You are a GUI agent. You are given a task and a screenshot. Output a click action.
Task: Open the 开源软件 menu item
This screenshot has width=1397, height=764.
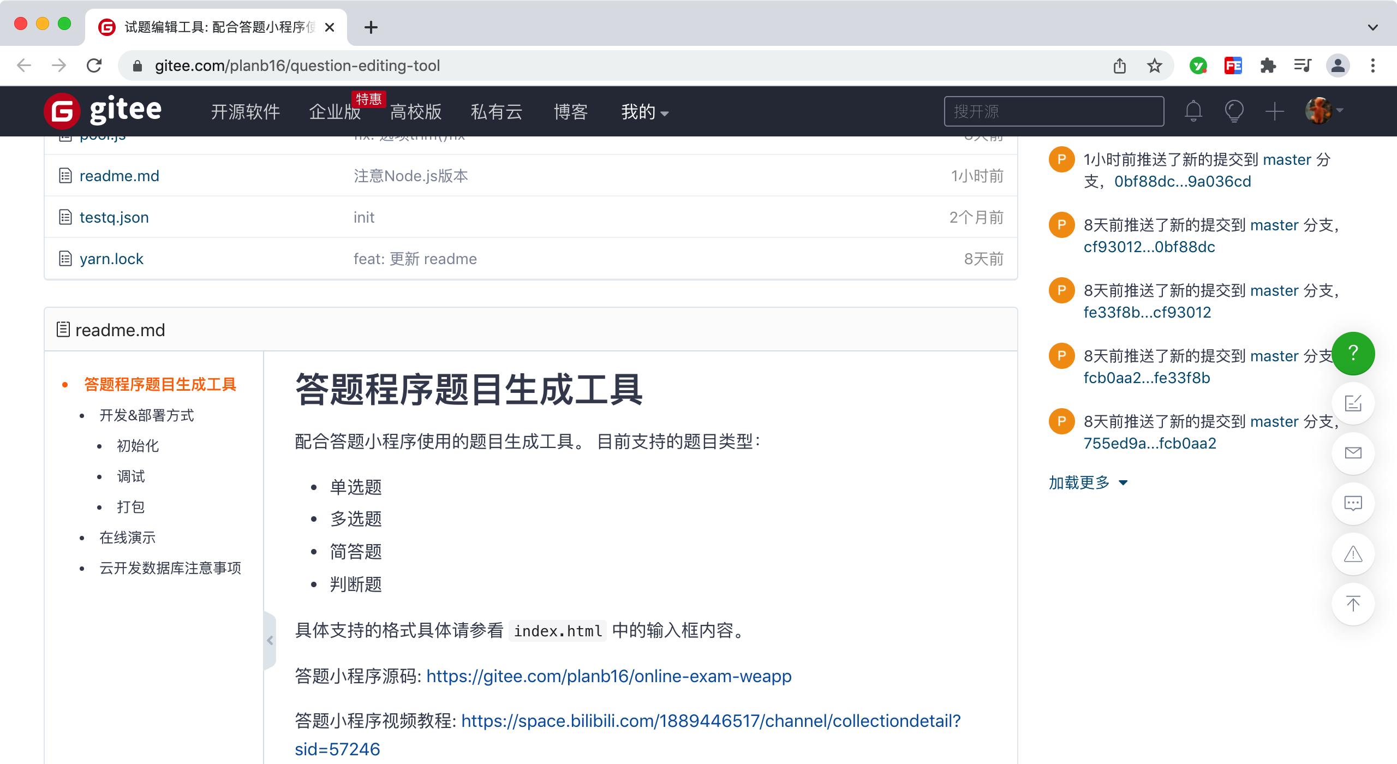coord(245,112)
